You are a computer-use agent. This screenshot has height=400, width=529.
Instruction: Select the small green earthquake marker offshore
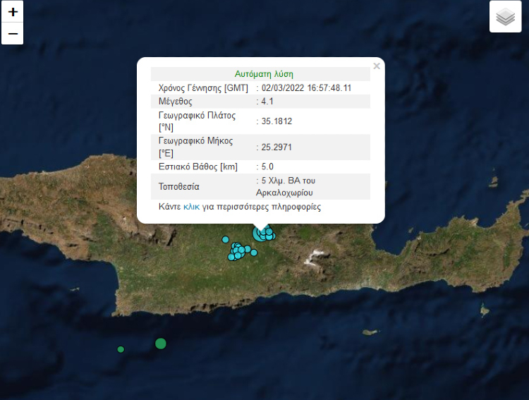[121, 349]
